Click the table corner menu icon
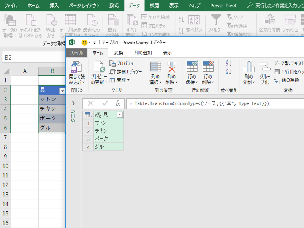The height and width of the screenshot is (228, 304). coord(89,115)
